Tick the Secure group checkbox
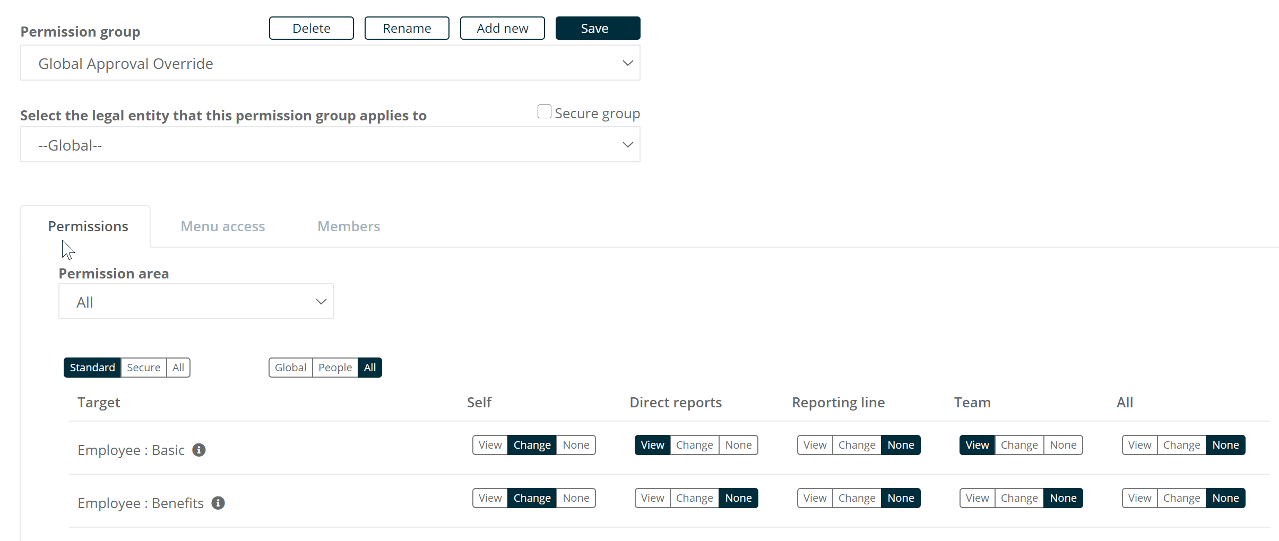The width and height of the screenshot is (1279, 541). 544,111
